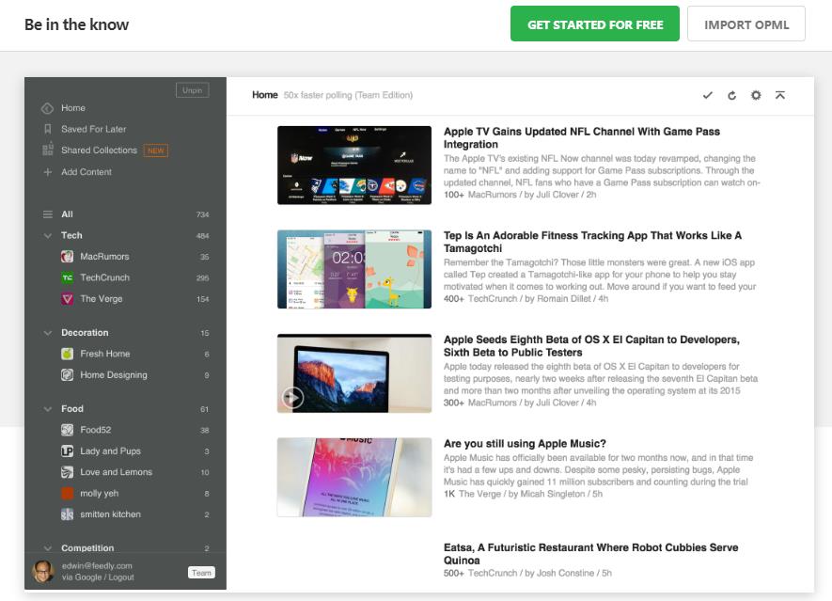Click the Add Content plus icon

pyautogui.click(x=48, y=172)
